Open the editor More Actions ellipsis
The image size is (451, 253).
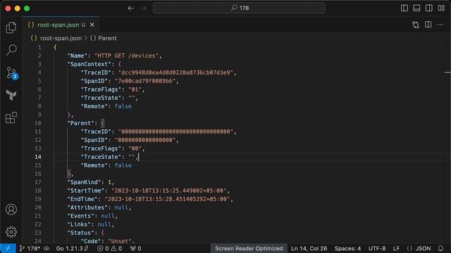point(440,25)
